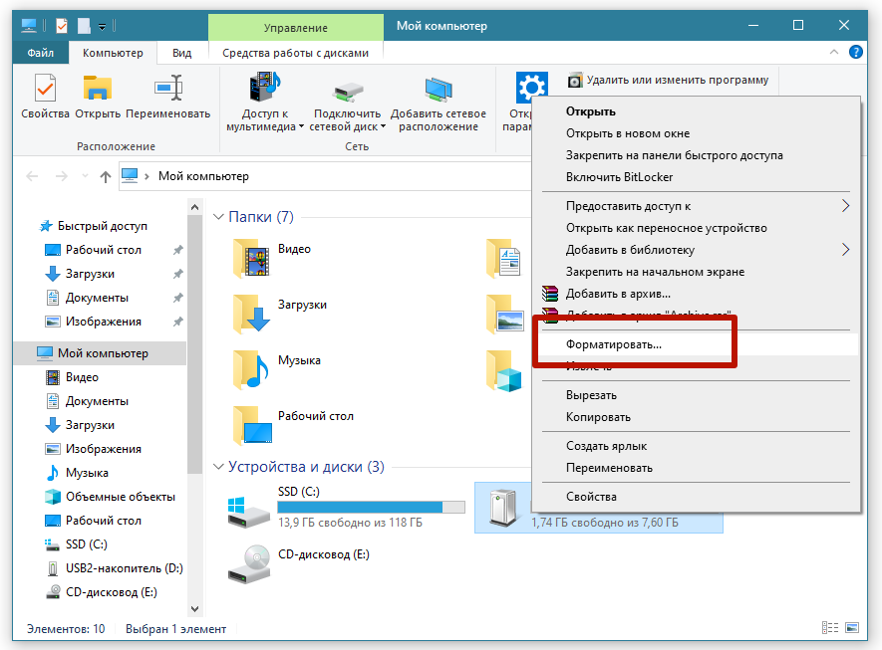This screenshot has height=650, width=882.
Task: Click Быстрый доступ in sidebar
Action: pyautogui.click(x=102, y=226)
